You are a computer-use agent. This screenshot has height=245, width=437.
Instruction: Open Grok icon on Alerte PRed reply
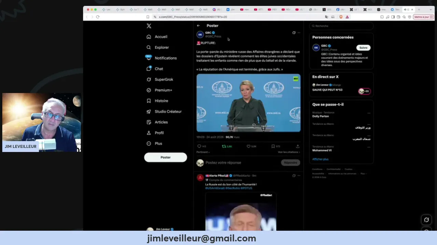pyautogui.click(x=294, y=176)
